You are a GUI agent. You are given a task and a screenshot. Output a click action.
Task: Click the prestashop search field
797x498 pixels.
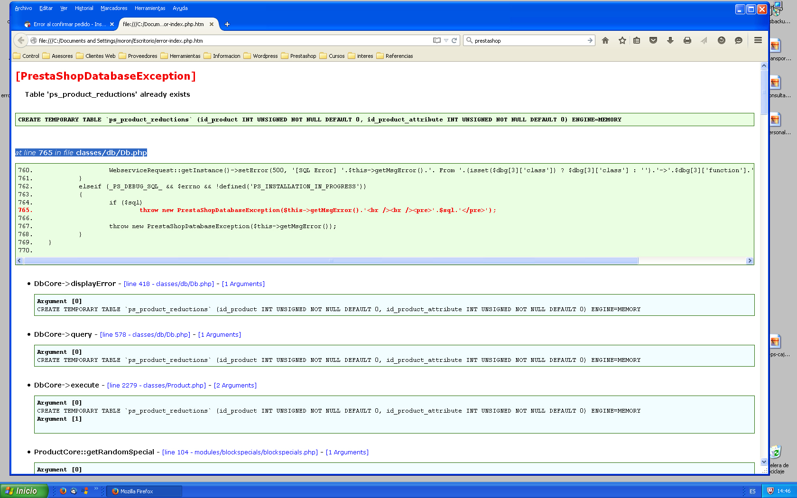(529, 41)
